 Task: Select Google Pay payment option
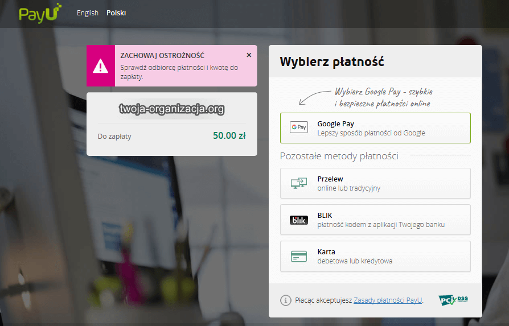click(x=375, y=128)
